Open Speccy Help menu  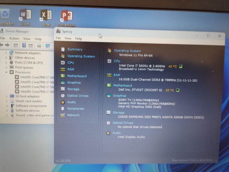[x=78, y=39]
